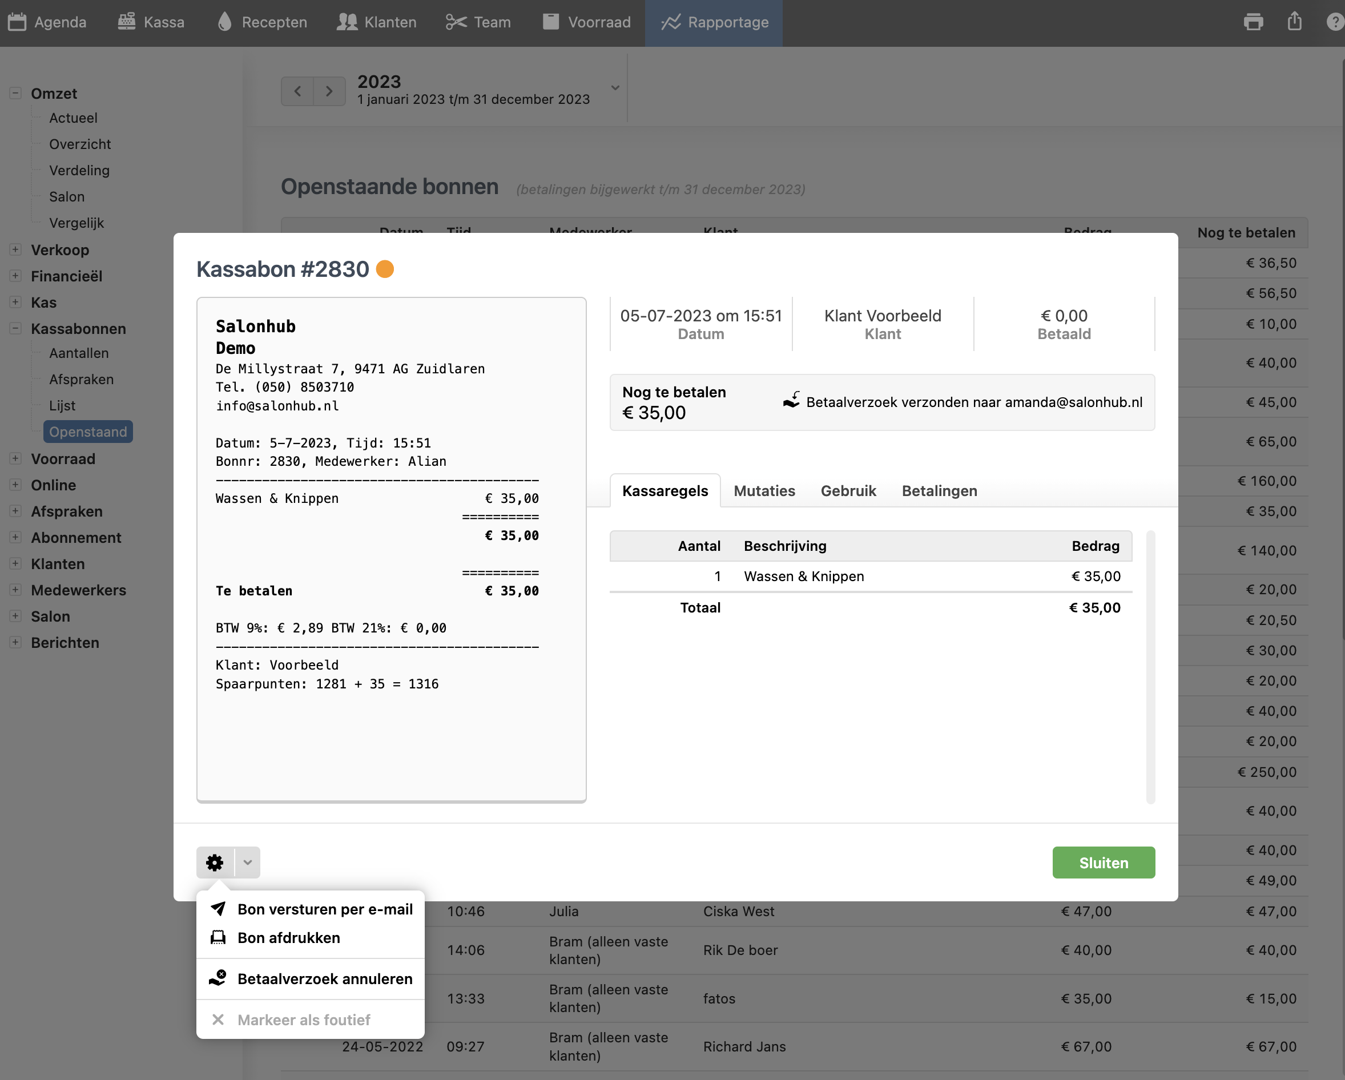
Task: Choose Betaalverzoek annuleren menu entry
Action: [x=324, y=978]
